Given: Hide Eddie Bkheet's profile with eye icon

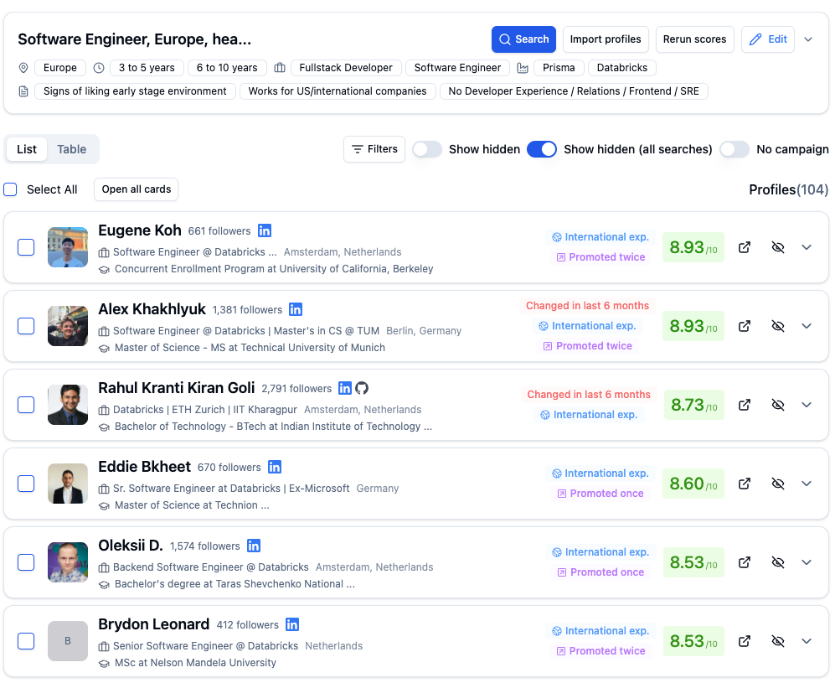Looking at the screenshot, I should pos(777,484).
